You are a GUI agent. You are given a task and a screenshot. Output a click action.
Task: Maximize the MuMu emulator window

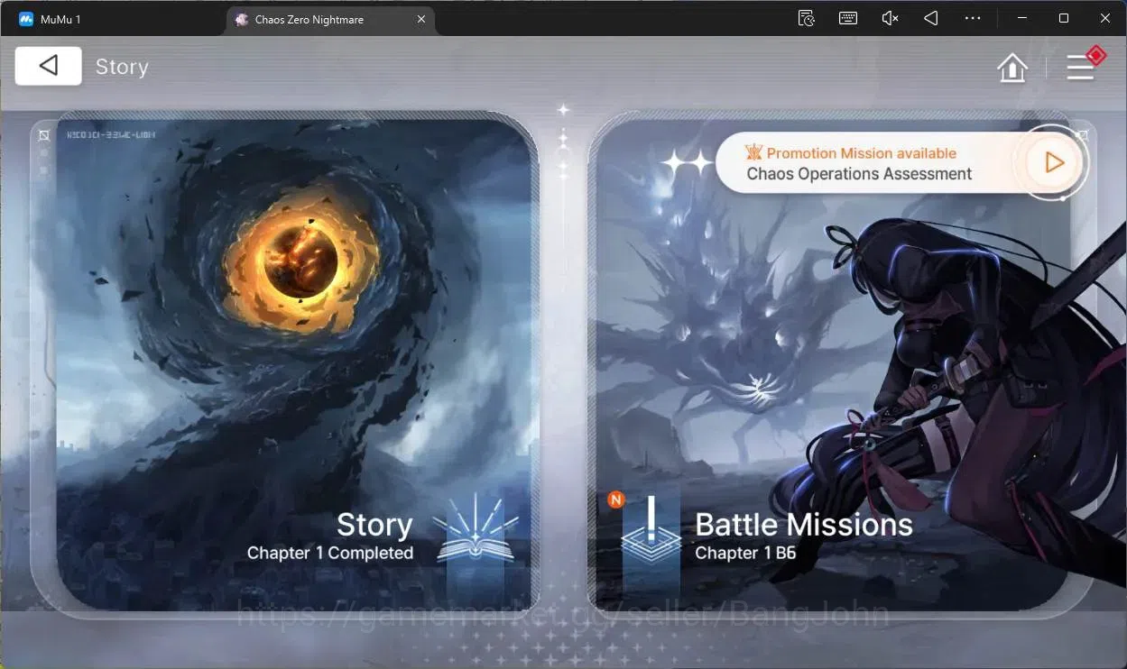[x=1064, y=18]
